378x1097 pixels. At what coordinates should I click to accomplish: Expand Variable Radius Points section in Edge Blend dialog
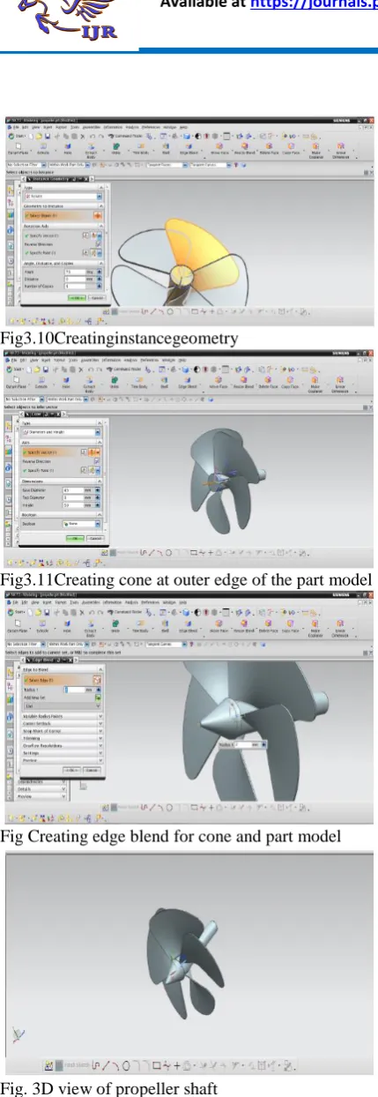coord(63,716)
